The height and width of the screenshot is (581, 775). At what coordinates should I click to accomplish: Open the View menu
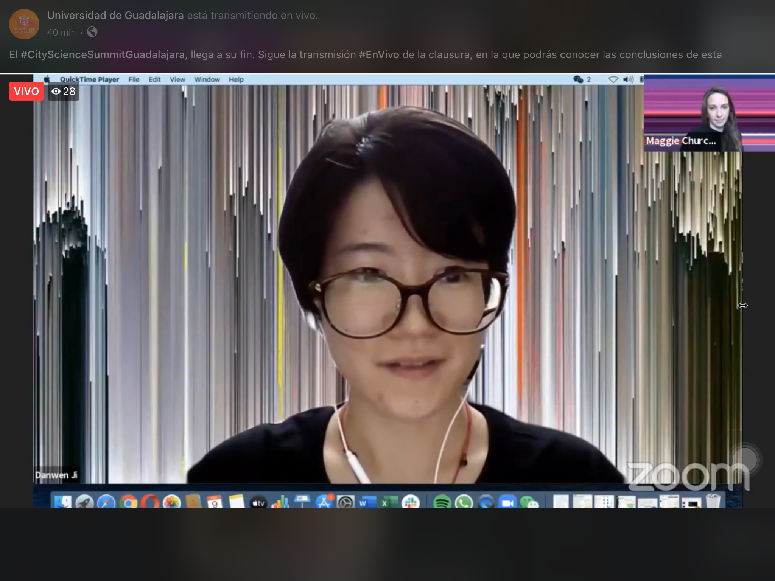click(x=177, y=79)
